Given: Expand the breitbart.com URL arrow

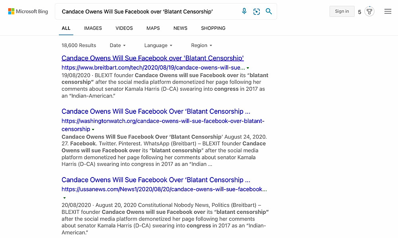Looking at the screenshot, I should pos(248,68).
